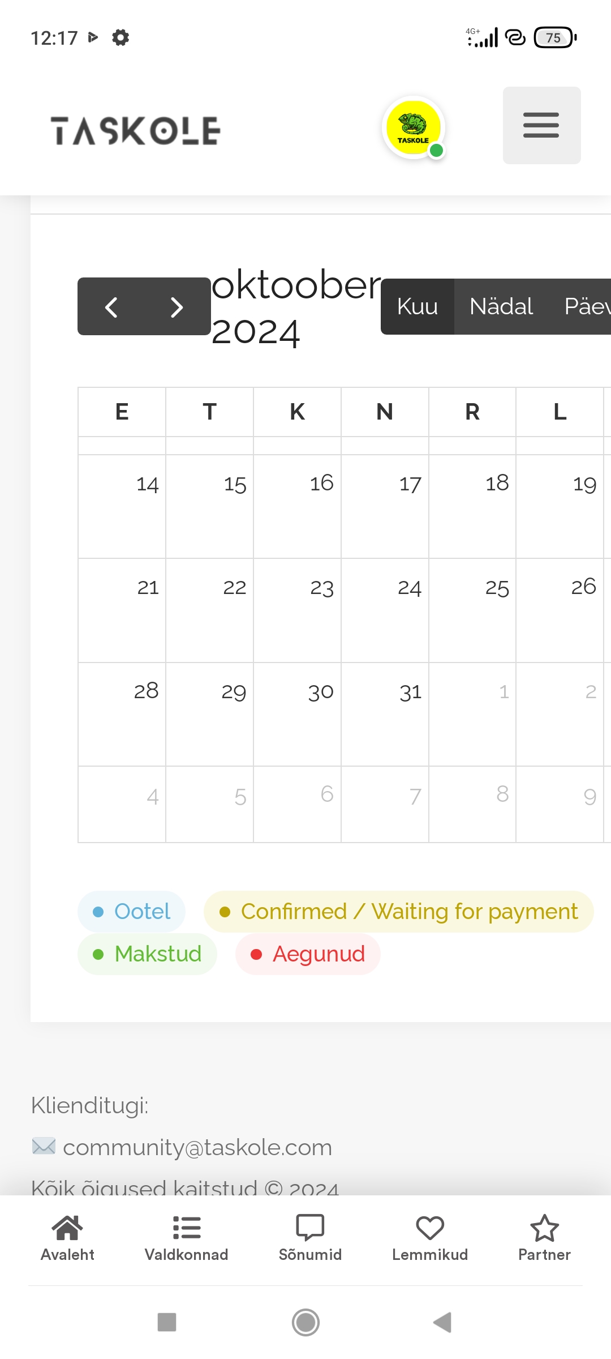Open the hamburger menu
Image resolution: width=611 pixels, height=1359 pixels.
point(541,125)
